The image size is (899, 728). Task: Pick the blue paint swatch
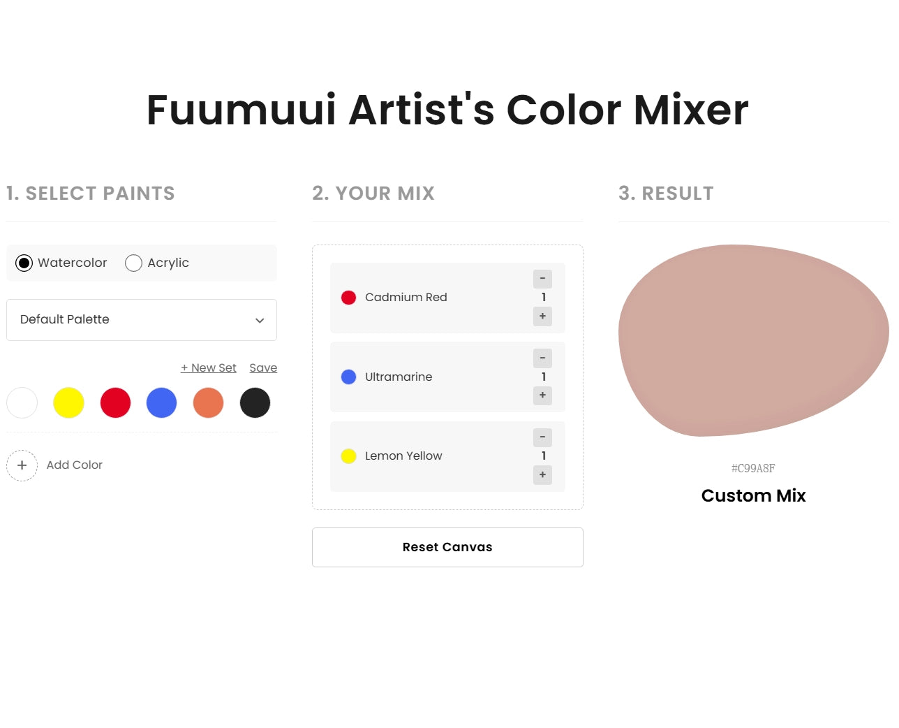pyautogui.click(x=161, y=403)
